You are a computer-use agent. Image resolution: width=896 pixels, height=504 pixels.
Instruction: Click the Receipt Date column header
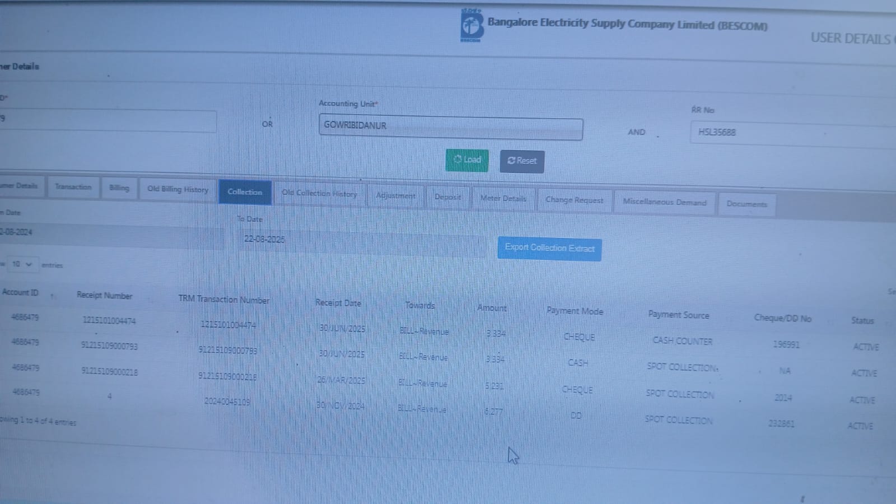click(x=338, y=303)
